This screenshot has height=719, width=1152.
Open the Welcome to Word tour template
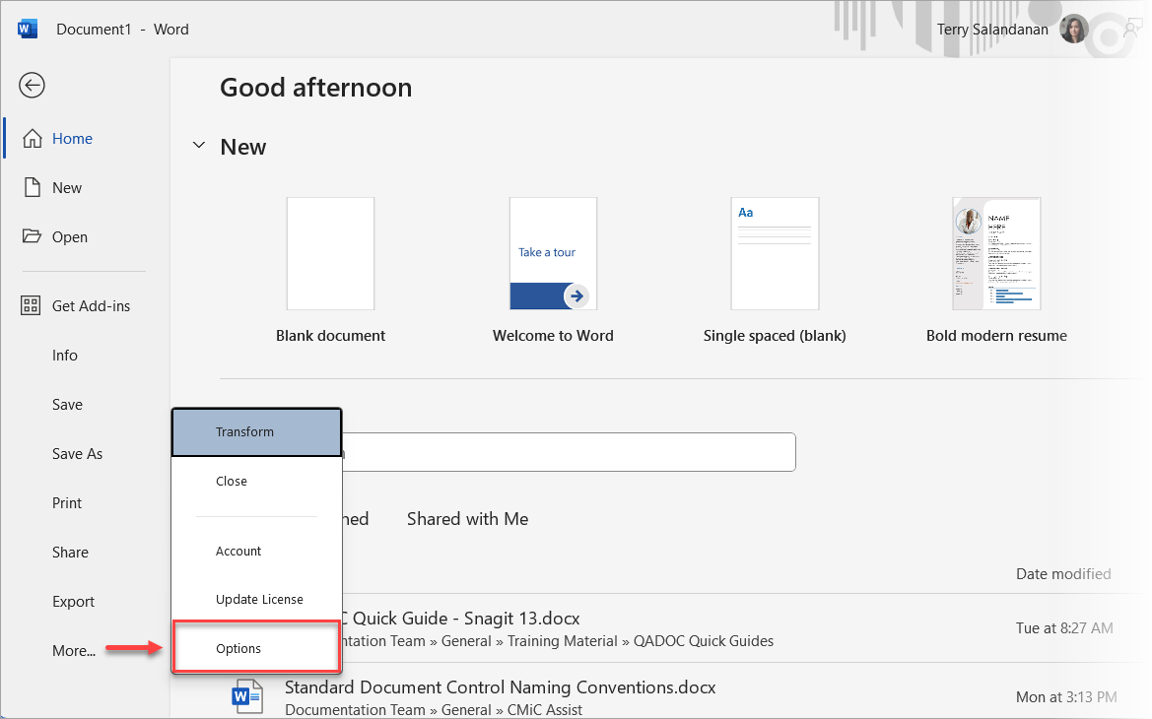(x=553, y=253)
